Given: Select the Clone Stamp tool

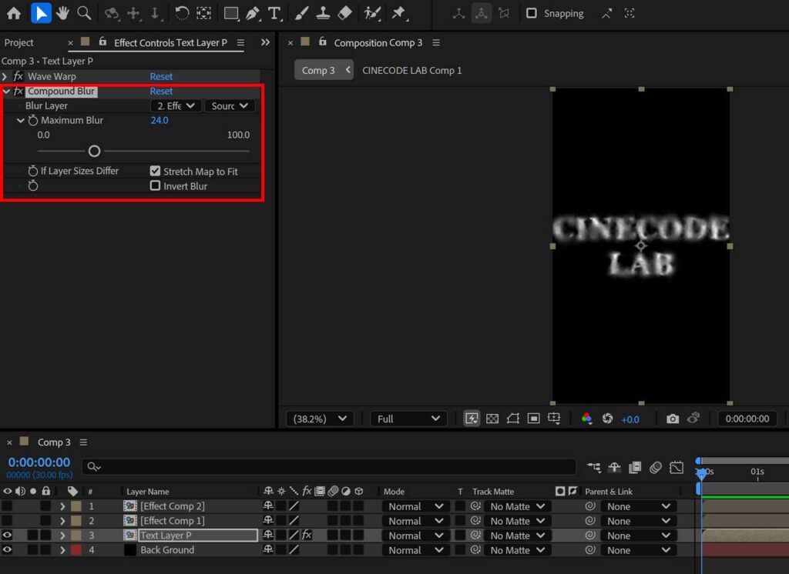Looking at the screenshot, I should pyautogui.click(x=323, y=13).
